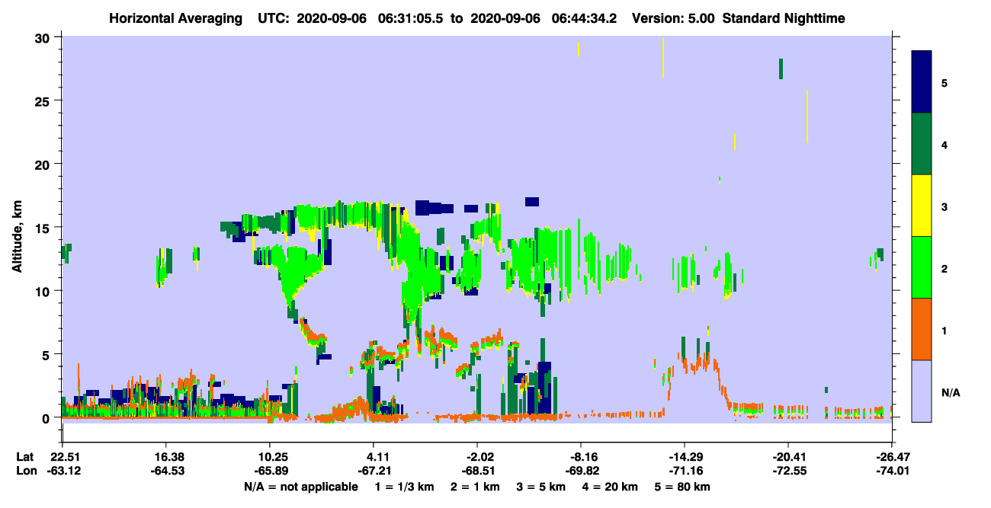Click longitude value -67.21
This screenshot has width=991, height=508.
click(x=374, y=471)
